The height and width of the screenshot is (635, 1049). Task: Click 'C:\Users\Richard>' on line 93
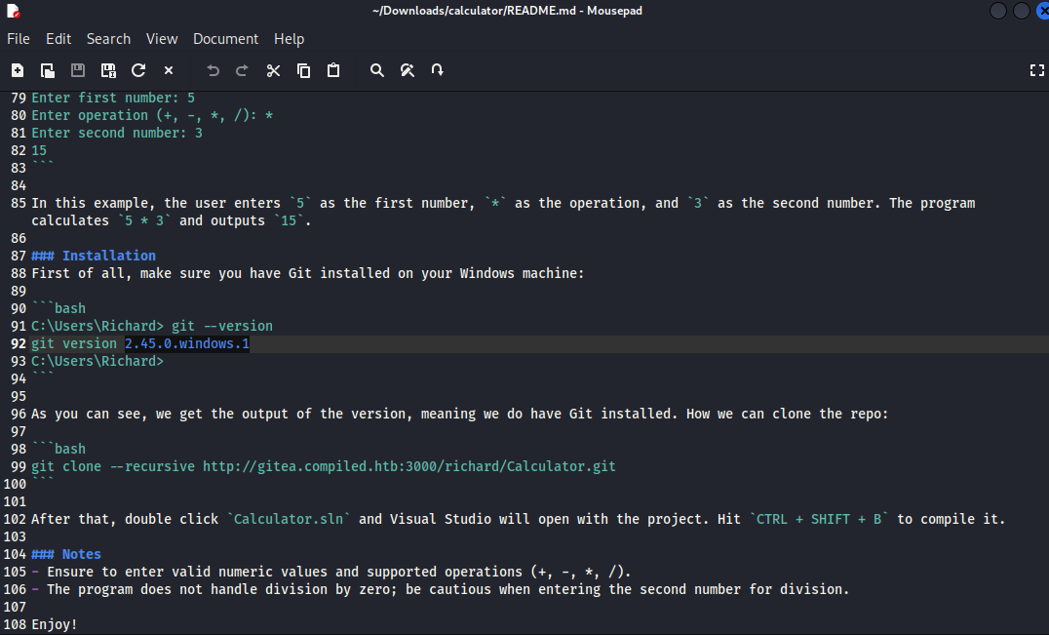tap(97, 361)
